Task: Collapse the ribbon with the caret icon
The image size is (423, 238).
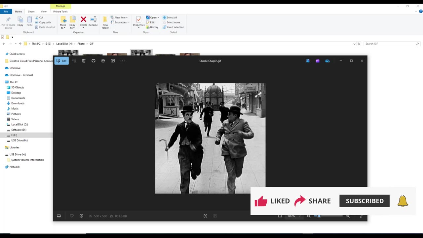Action: 416,11
